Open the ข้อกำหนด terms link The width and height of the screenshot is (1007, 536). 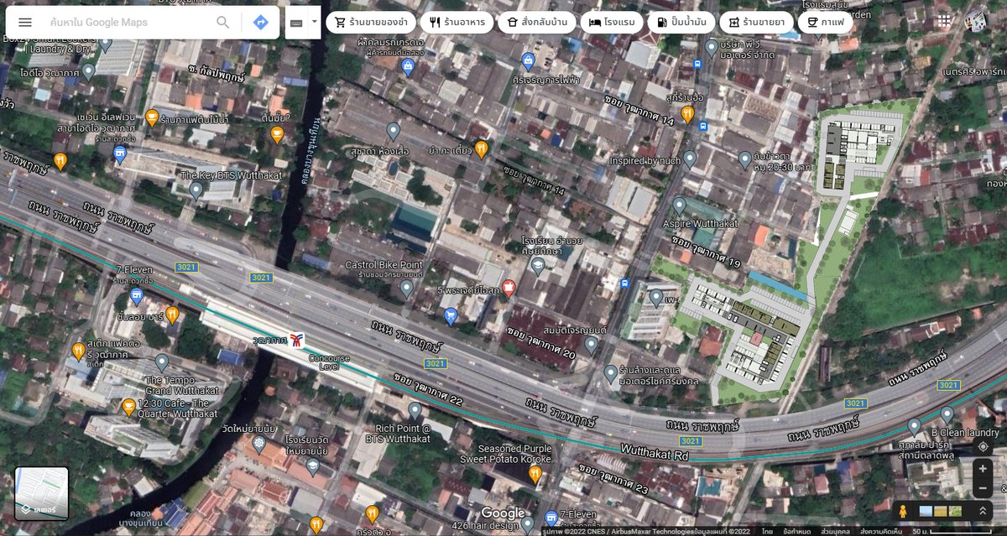(x=796, y=532)
